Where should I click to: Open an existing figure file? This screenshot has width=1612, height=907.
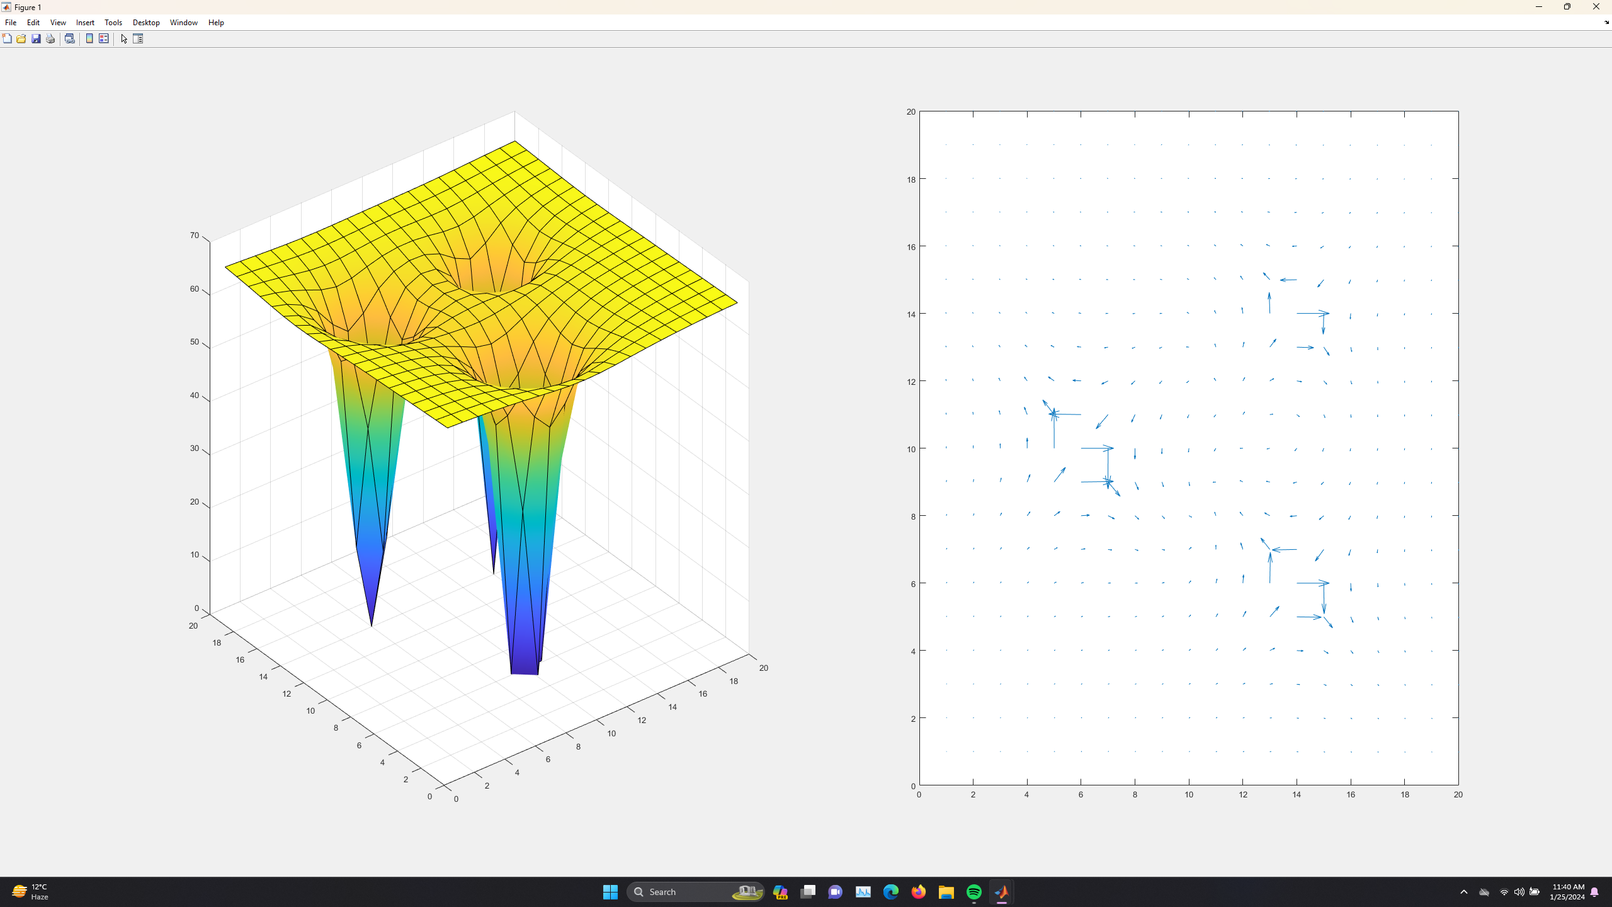pyautogui.click(x=21, y=38)
